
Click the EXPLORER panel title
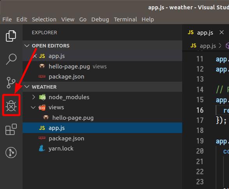(44, 32)
